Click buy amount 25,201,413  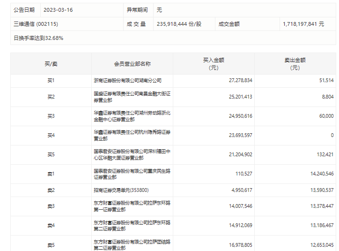coord(240,97)
